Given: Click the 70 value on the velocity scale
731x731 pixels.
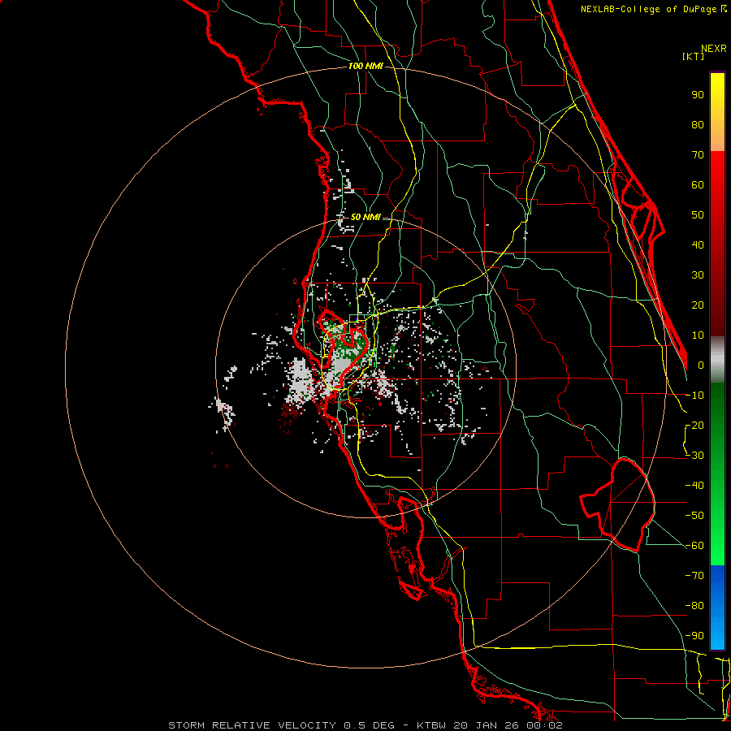Looking at the screenshot, I should 698,155.
